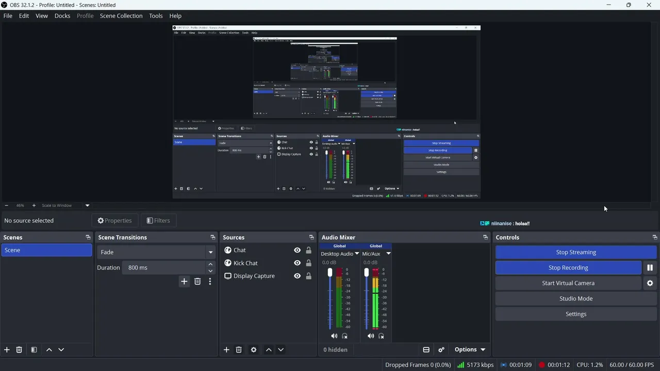This screenshot has width=660, height=371.
Task: Lock the Display Capture source
Action: tap(308, 276)
